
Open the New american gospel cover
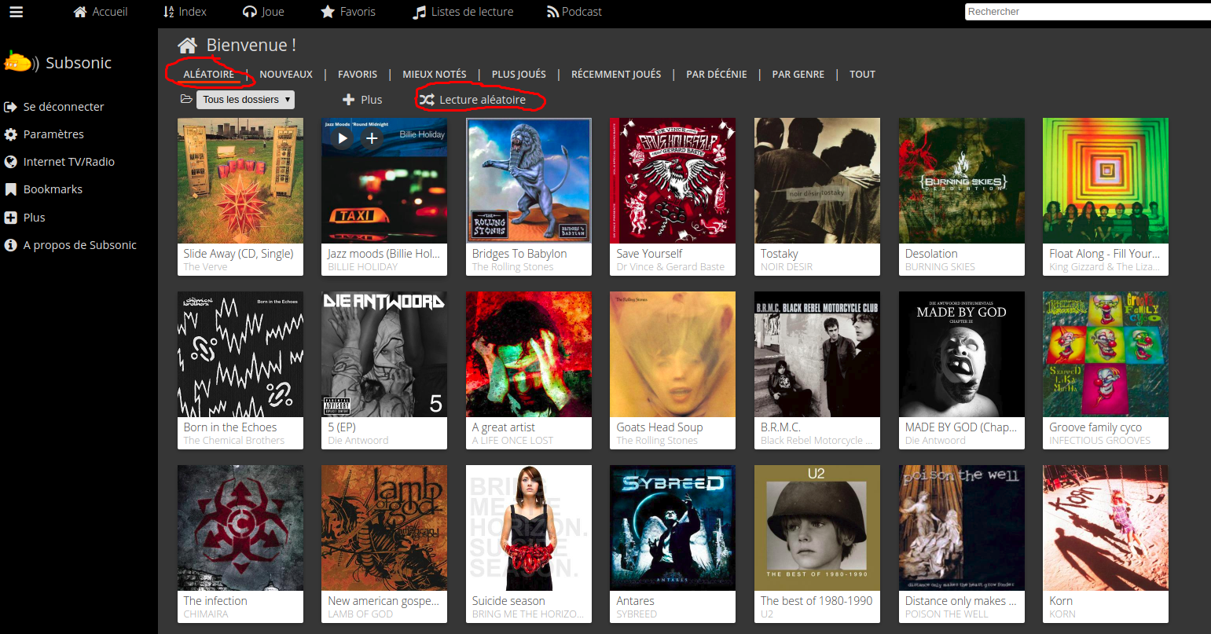point(384,528)
